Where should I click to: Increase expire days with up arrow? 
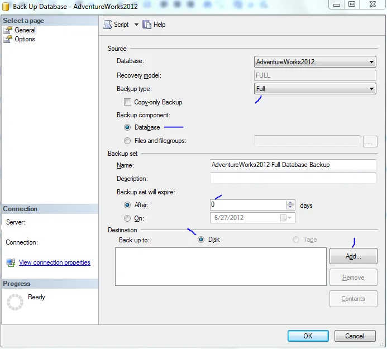coord(290,202)
